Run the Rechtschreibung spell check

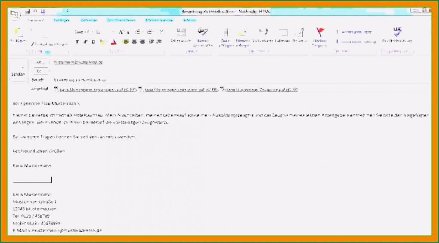[397, 33]
